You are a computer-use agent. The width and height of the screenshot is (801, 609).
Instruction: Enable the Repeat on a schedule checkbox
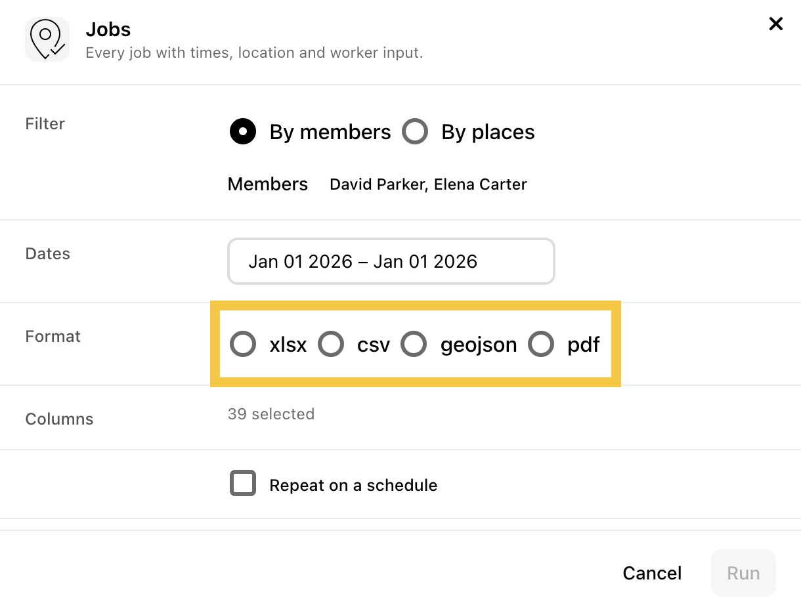[243, 483]
